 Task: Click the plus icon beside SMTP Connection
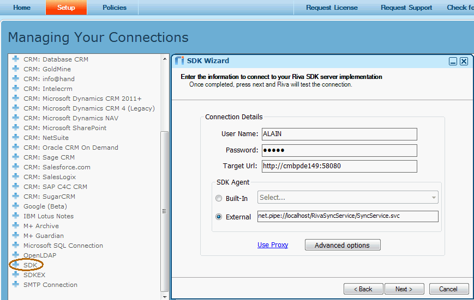(x=16, y=285)
